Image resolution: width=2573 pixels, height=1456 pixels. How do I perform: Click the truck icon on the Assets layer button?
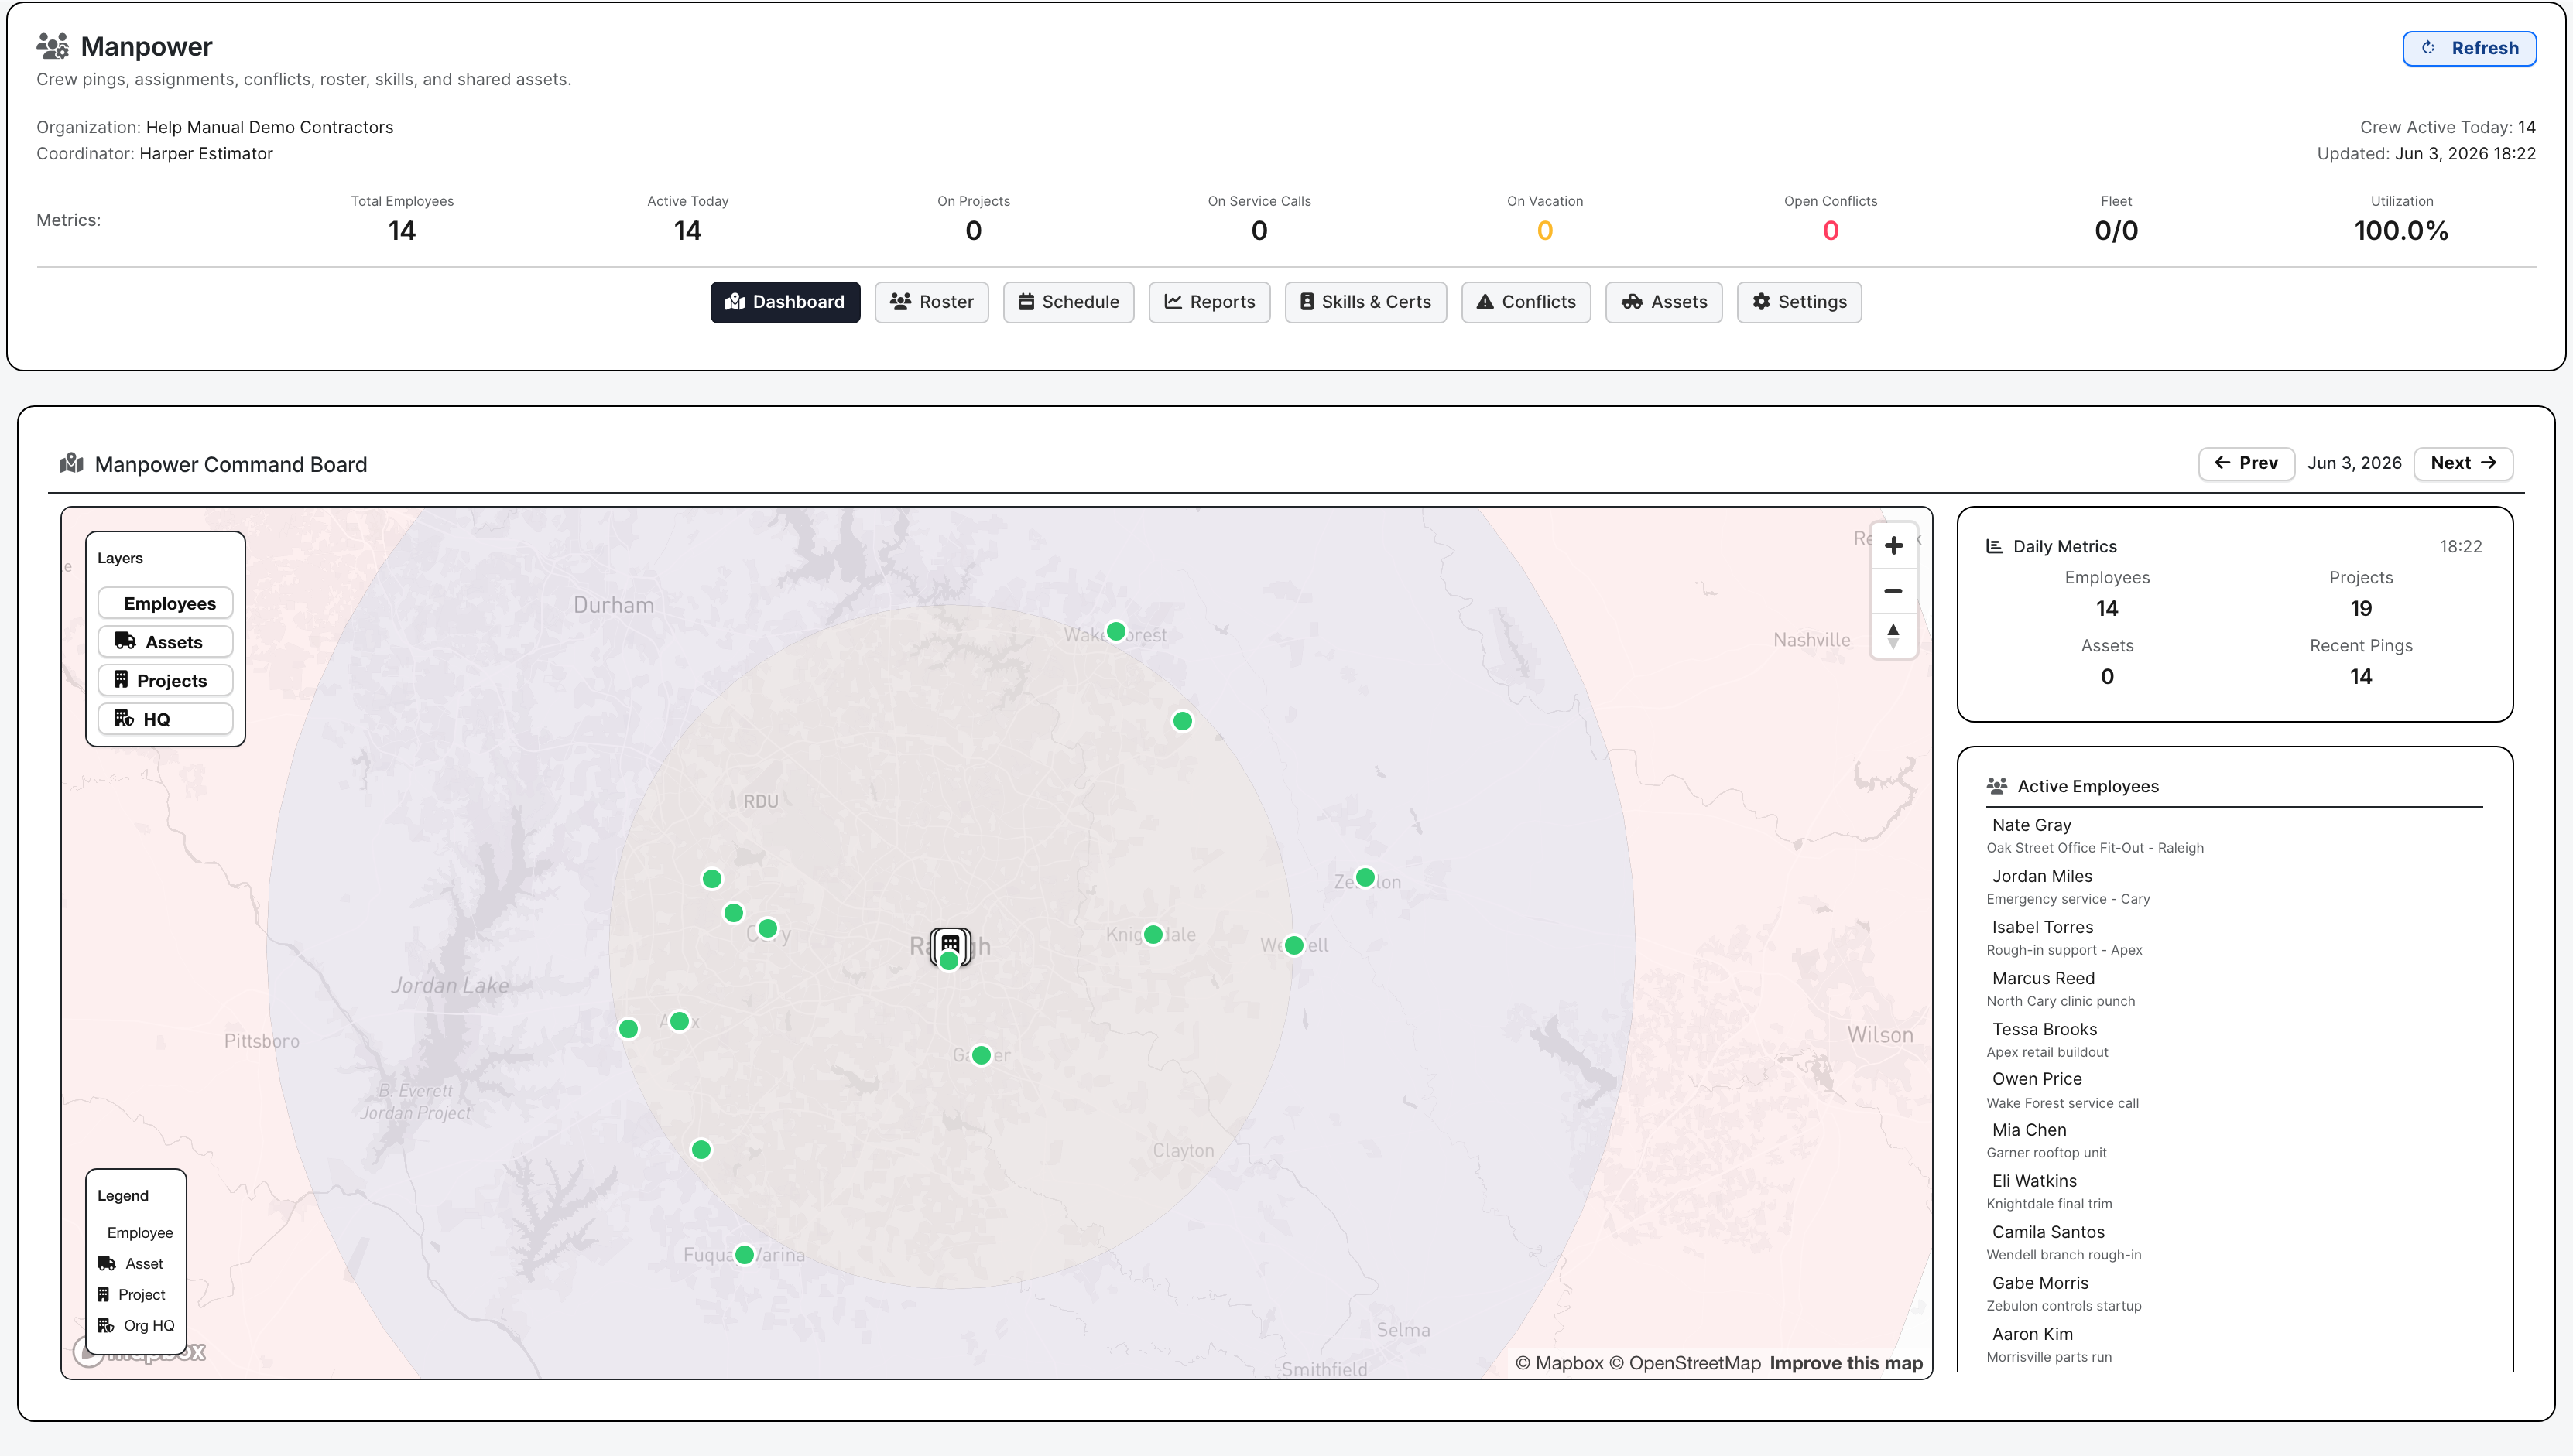coord(125,641)
